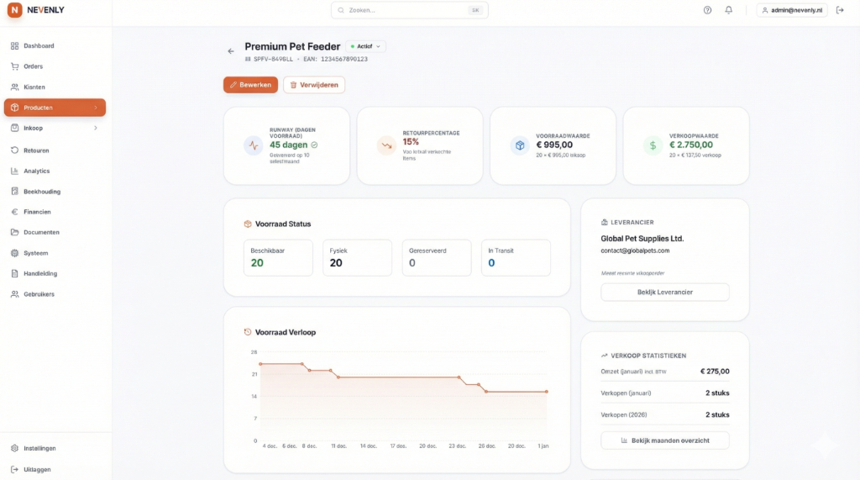Click the In Transit stock tile
The height and width of the screenshot is (480, 860).
click(517, 257)
